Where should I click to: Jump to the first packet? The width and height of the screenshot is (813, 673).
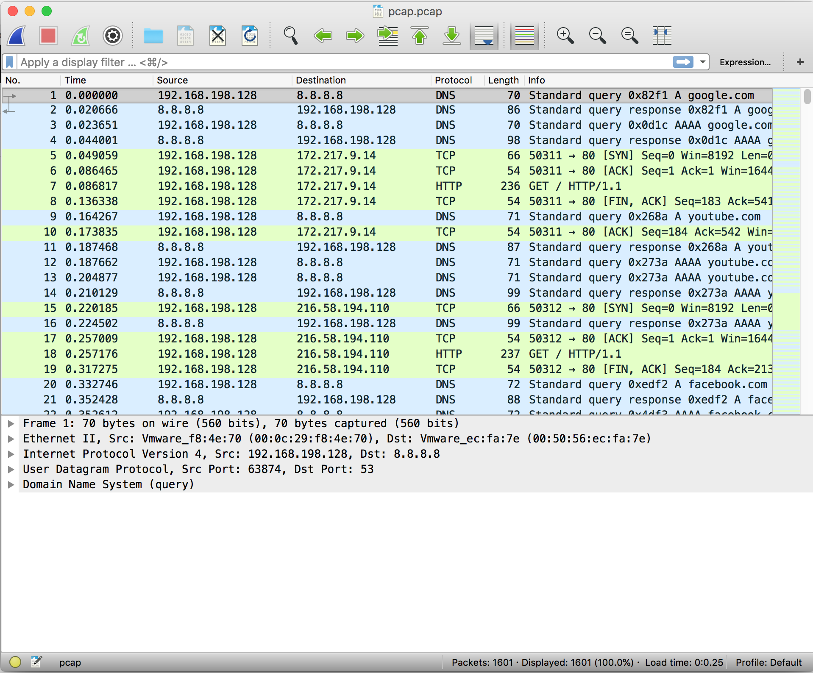point(419,36)
